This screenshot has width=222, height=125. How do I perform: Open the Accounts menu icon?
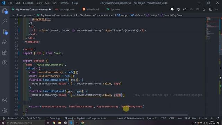pos(5,100)
